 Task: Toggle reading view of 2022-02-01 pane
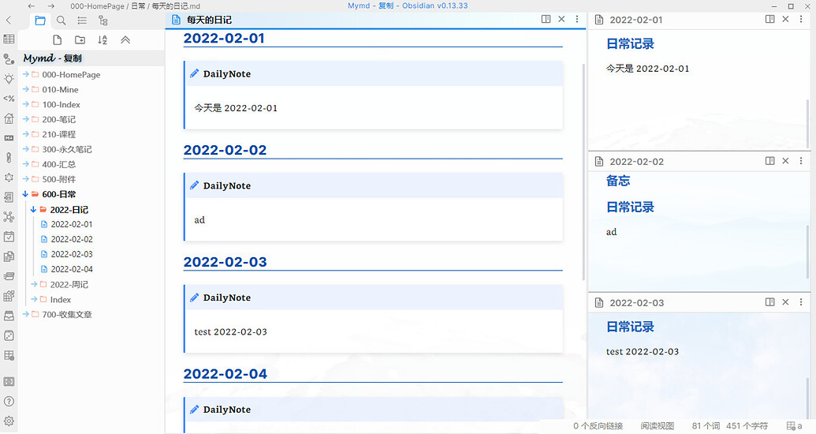tap(770, 19)
